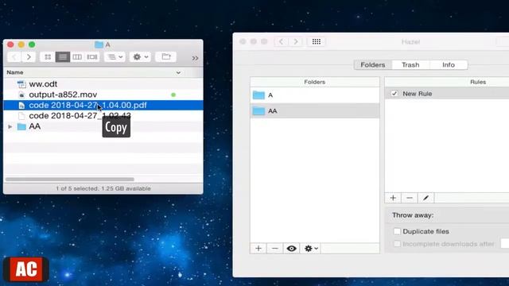Click the Folders column header in Hazel
Viewport: 509px width, 286px height.
click(315, 82)
